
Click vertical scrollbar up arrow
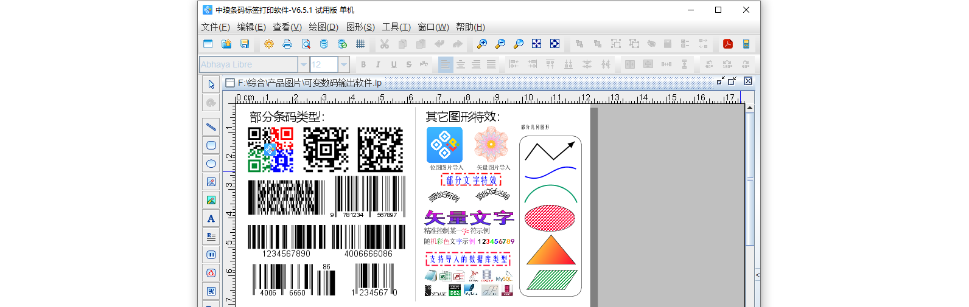pyautogui.click(x=750, y=108)
